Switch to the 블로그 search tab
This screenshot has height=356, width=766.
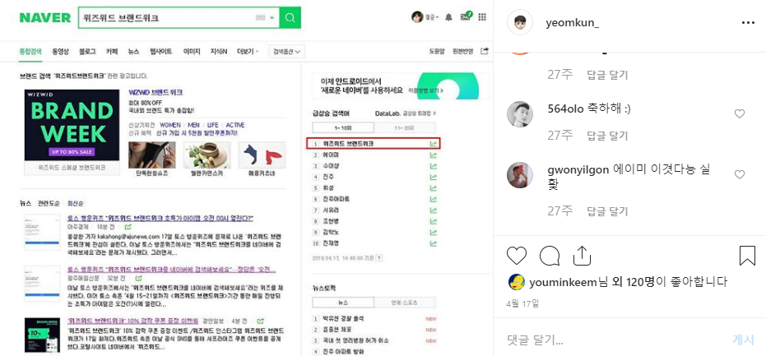[x=87, y=51]
